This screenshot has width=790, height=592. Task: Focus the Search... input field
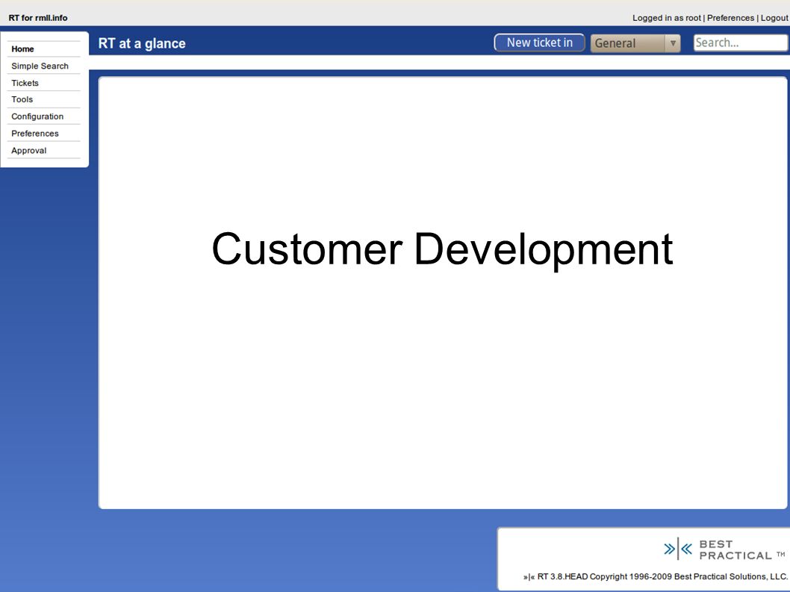(741, 43)
